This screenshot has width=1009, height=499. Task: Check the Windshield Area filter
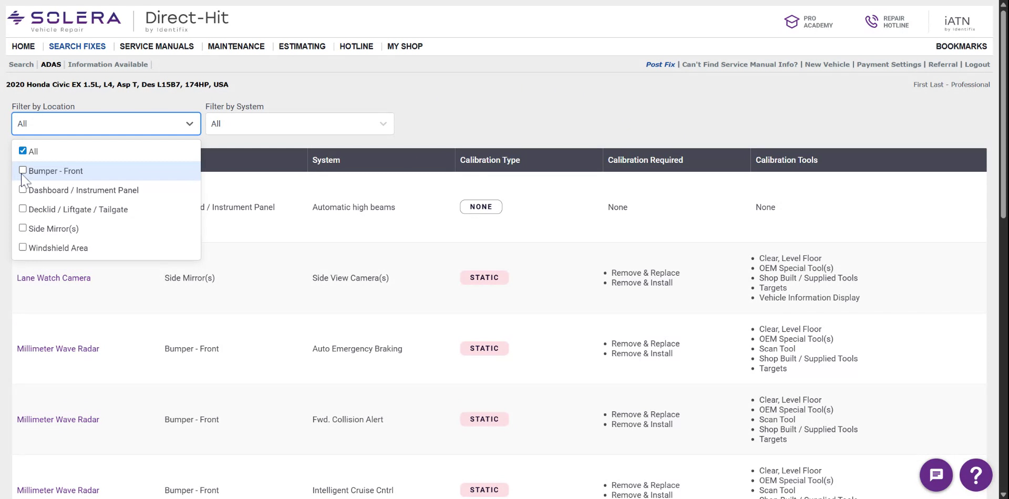[23, 246]
